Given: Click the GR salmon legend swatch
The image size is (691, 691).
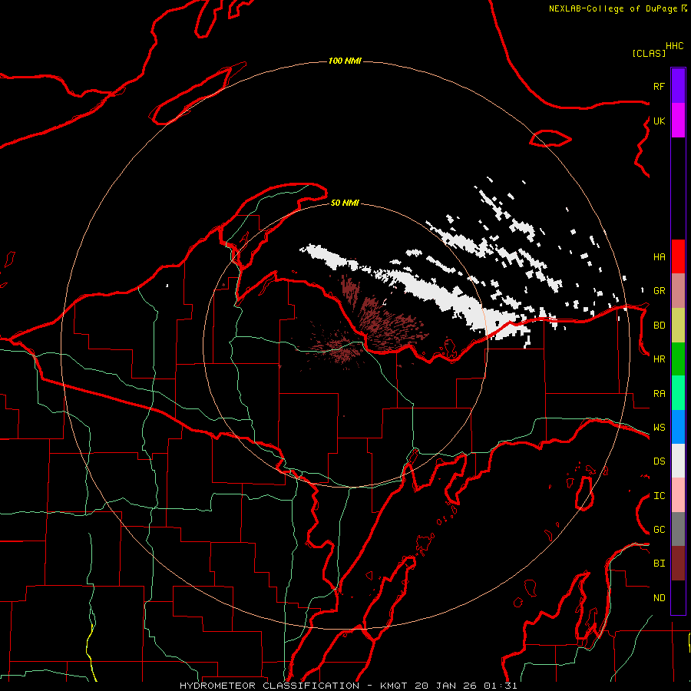Looking at the screenshot, I should [678, 291].
